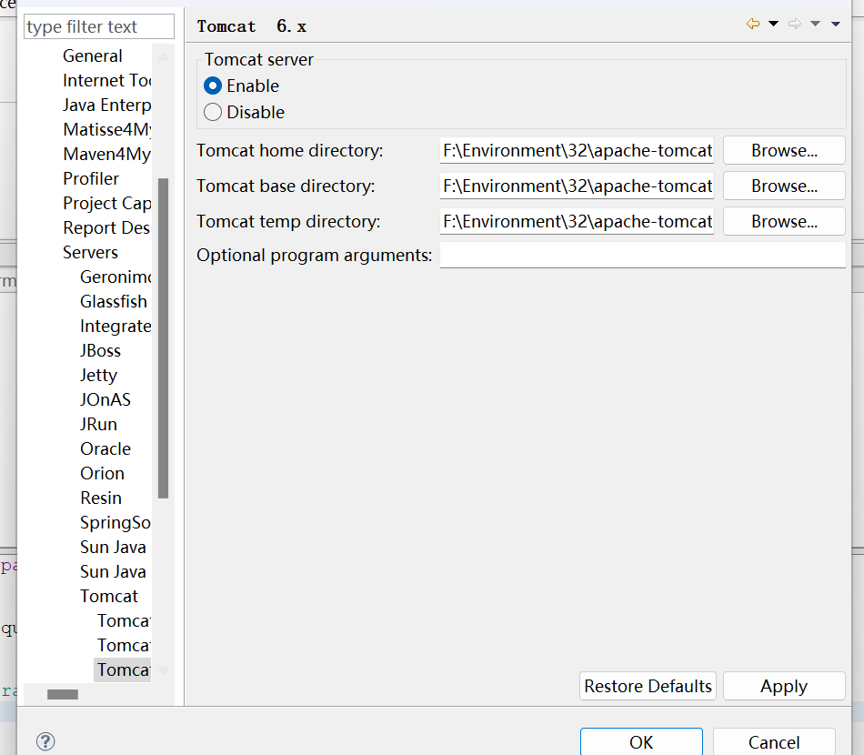Open the forward history dropdown arrow
This screenshot has height=755, width=864.
click(x=816, y=24)
